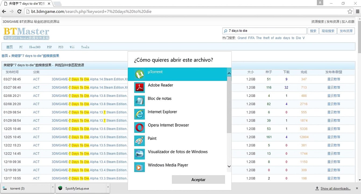The image size is (361, 194).
Task: Click the 种子 column header
Action: click(x=269, y=72)
